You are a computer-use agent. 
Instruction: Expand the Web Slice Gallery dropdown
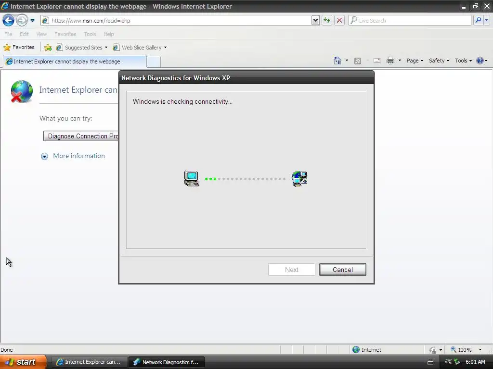(x=166, y=48)
